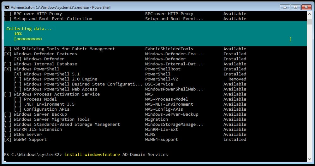This screenshot has height=166, width=315.
Task: Click the name 'Migration'
Action: [x=157, y=119]
